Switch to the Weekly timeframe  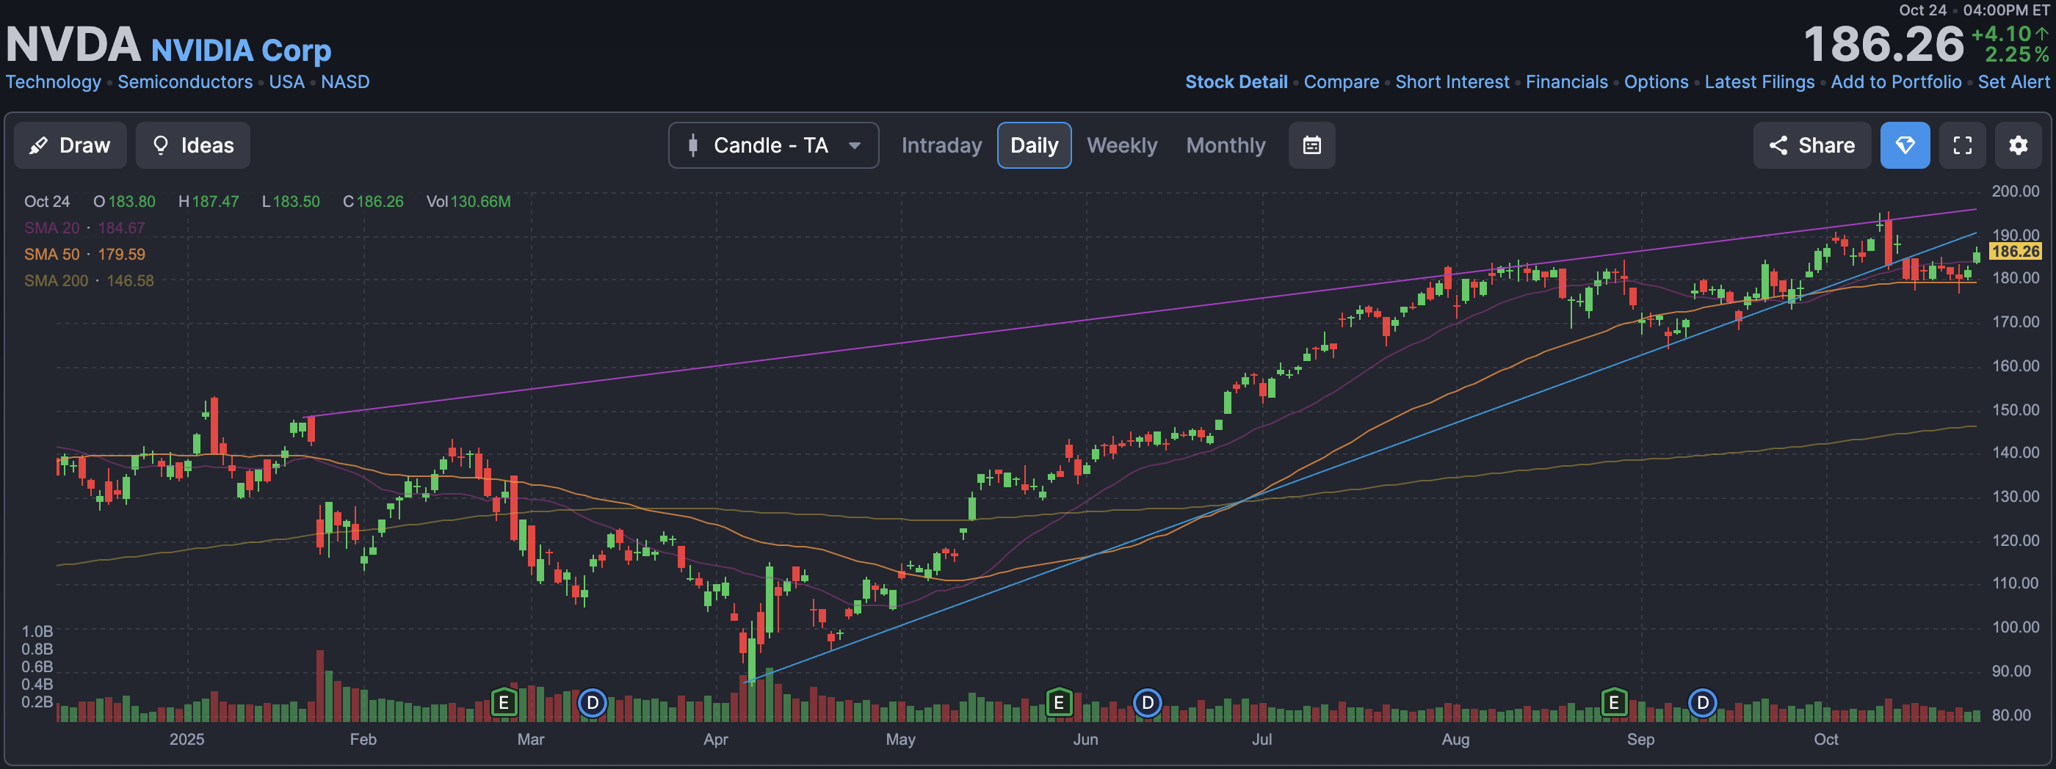(x=1121, y=145)
